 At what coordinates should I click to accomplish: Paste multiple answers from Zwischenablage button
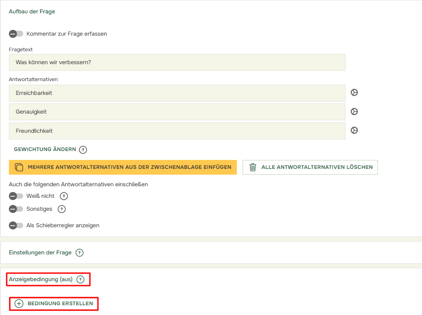[x=123, y=167]
